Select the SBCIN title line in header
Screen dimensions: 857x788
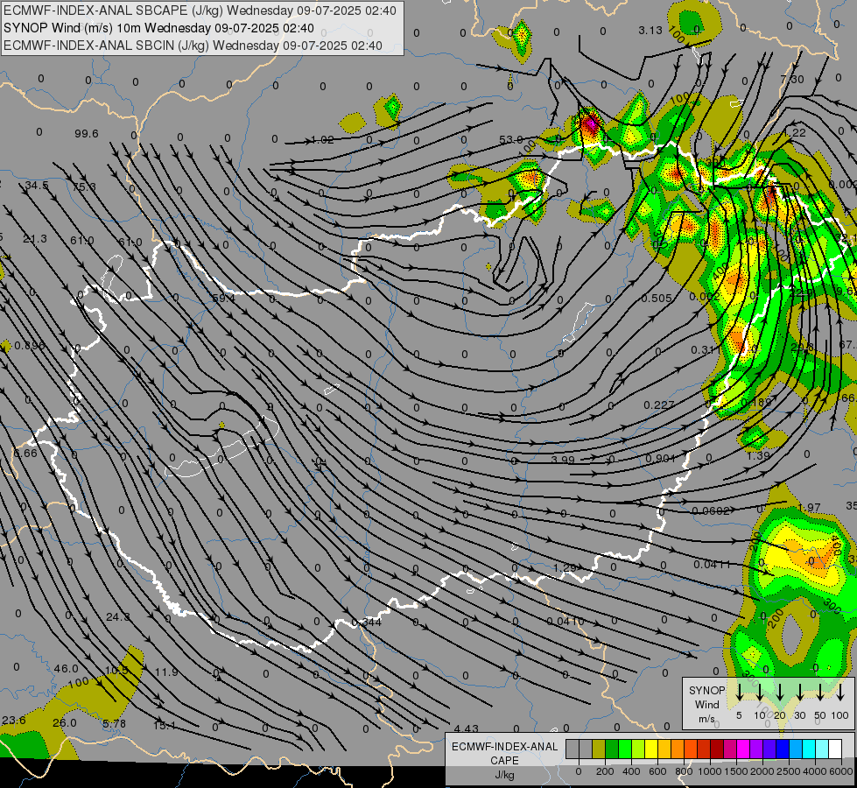pyautogui.click(x=193, y=46)
